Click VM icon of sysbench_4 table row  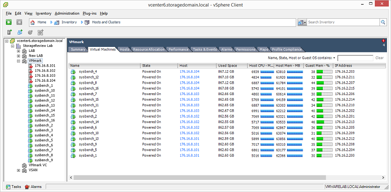click(73, 72)
